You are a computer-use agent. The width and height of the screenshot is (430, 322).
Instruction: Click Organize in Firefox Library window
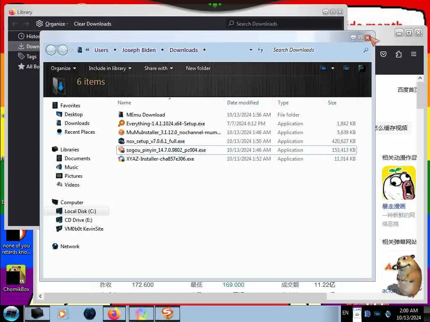point(52,24)
